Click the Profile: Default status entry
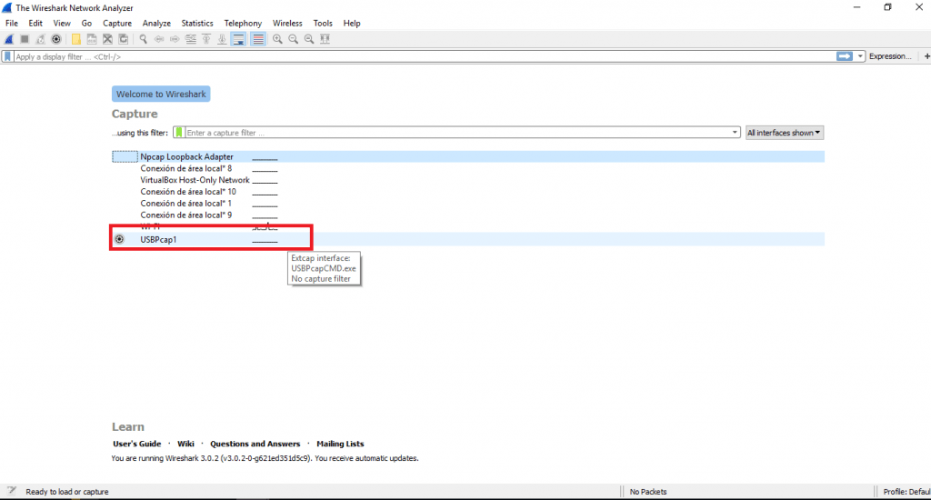Image resolution: width=931 pixels, height=500 pixels. [x=906, y=492]
